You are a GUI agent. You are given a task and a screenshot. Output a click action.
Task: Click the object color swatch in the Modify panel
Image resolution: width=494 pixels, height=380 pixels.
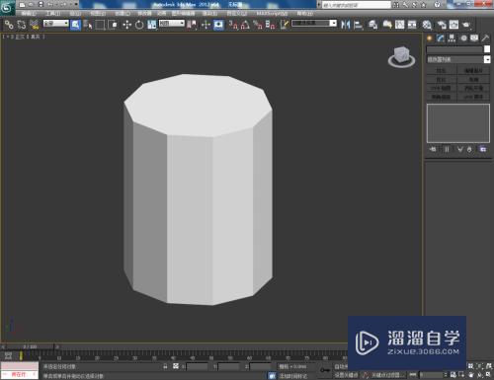[487, 49]
